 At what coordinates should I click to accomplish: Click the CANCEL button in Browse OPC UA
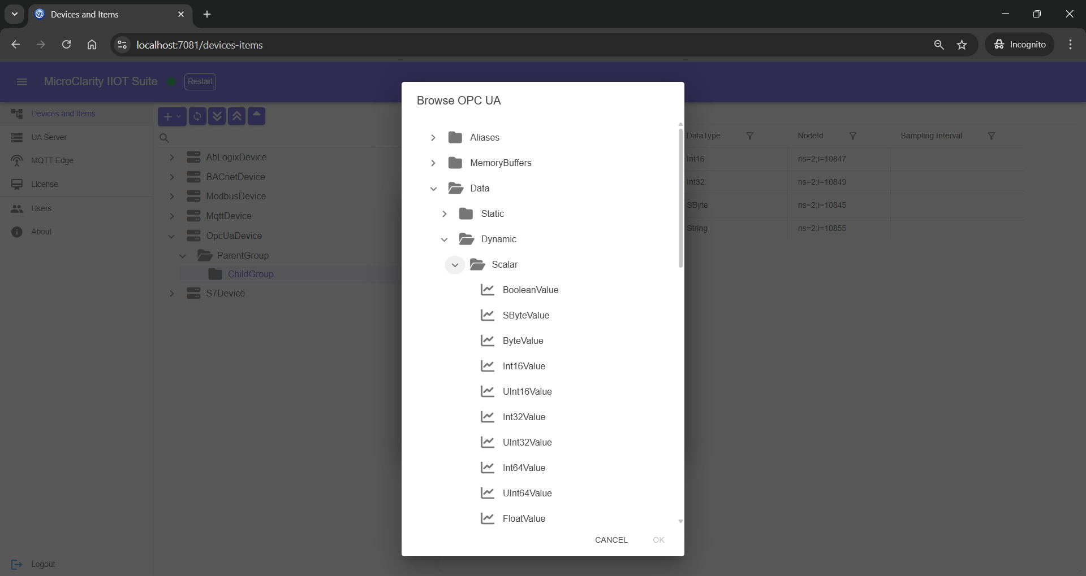[x=611, y=540]
